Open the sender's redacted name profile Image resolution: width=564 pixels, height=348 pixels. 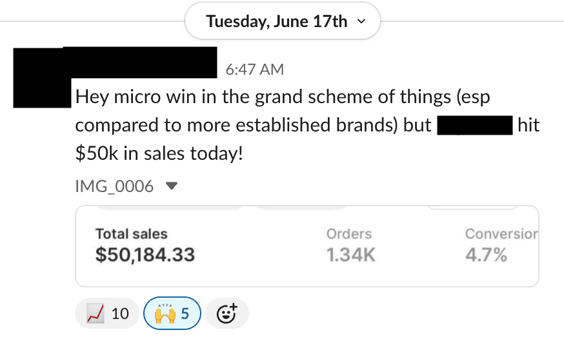141,62
